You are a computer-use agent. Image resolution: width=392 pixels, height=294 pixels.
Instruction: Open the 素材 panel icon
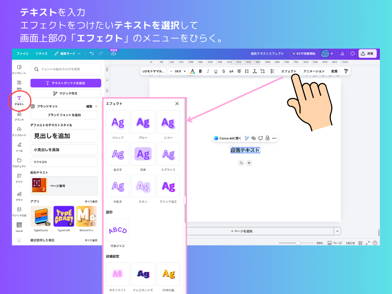pyautogui.click(x=19, y=83)
